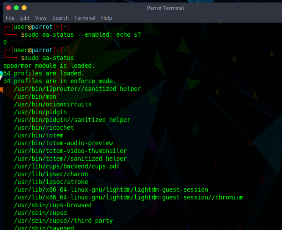This screenshot has width=282, height=230.
Task: Click the '34 profiles are in enforce mode.' line
Action: [x=60, y=81]
